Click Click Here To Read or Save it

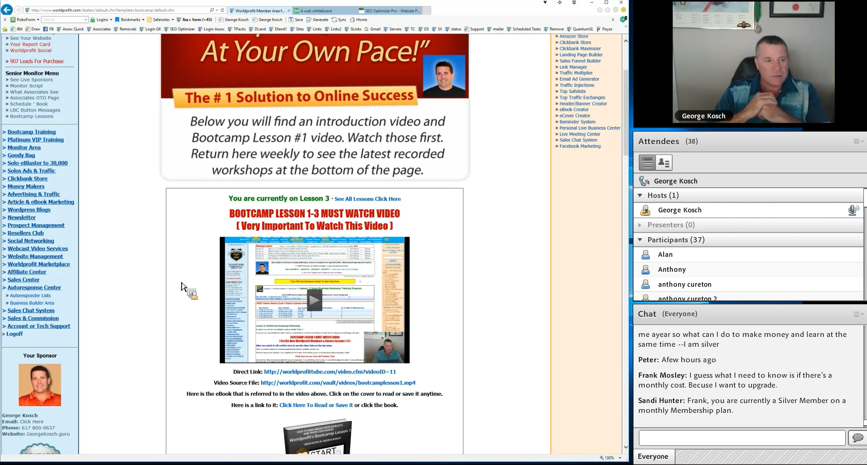pyautogui.click(x=316, y=405)
